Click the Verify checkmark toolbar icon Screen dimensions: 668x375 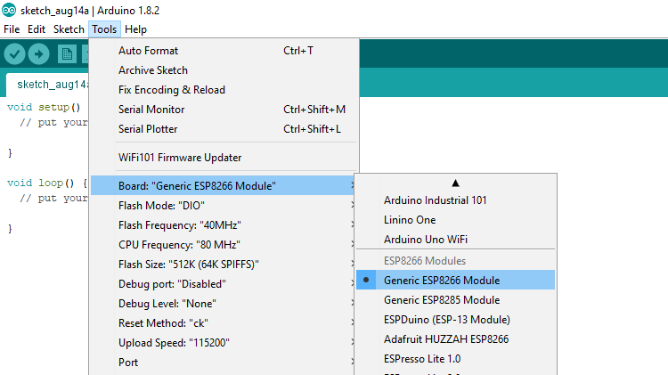(x=14, y=54)
